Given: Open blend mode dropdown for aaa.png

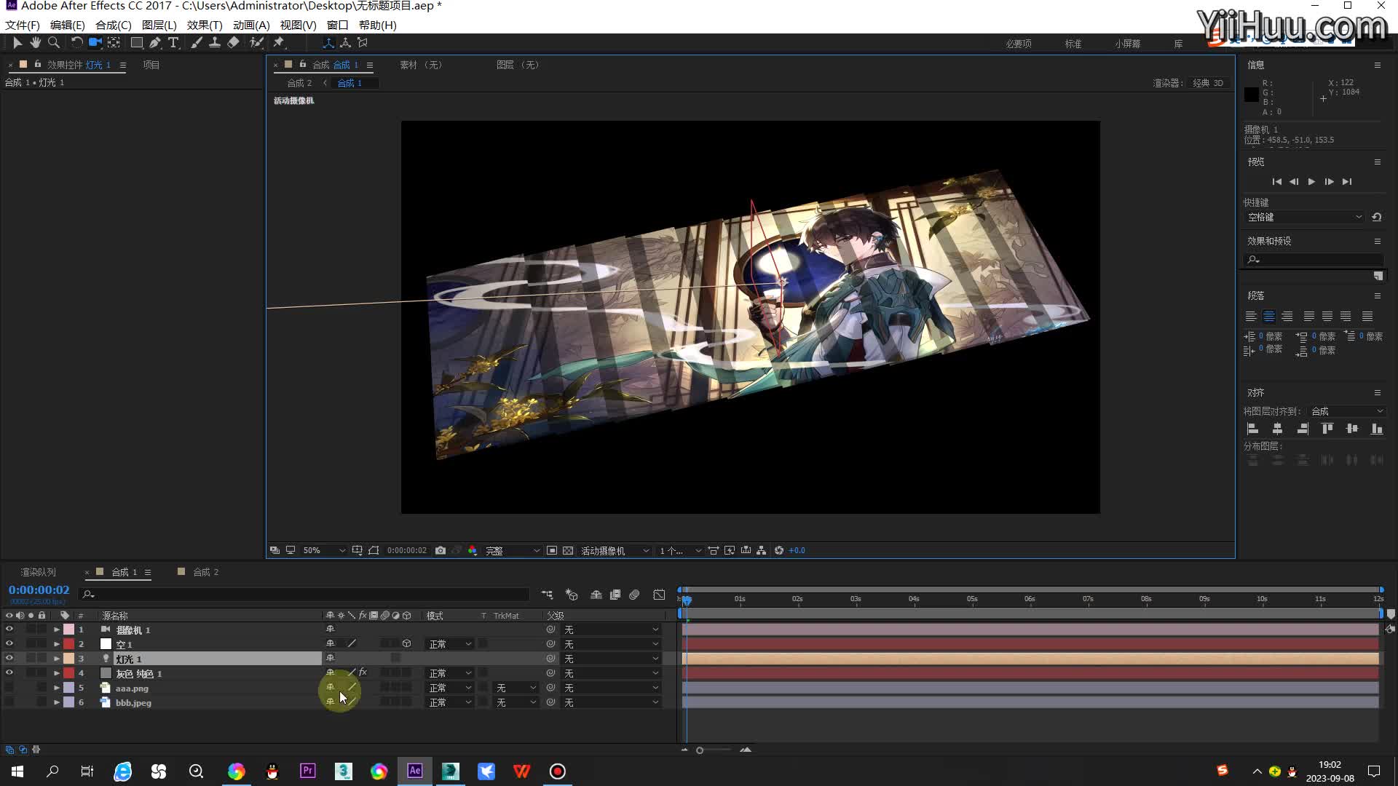Looking at the screenshot, I should (449, 688).
